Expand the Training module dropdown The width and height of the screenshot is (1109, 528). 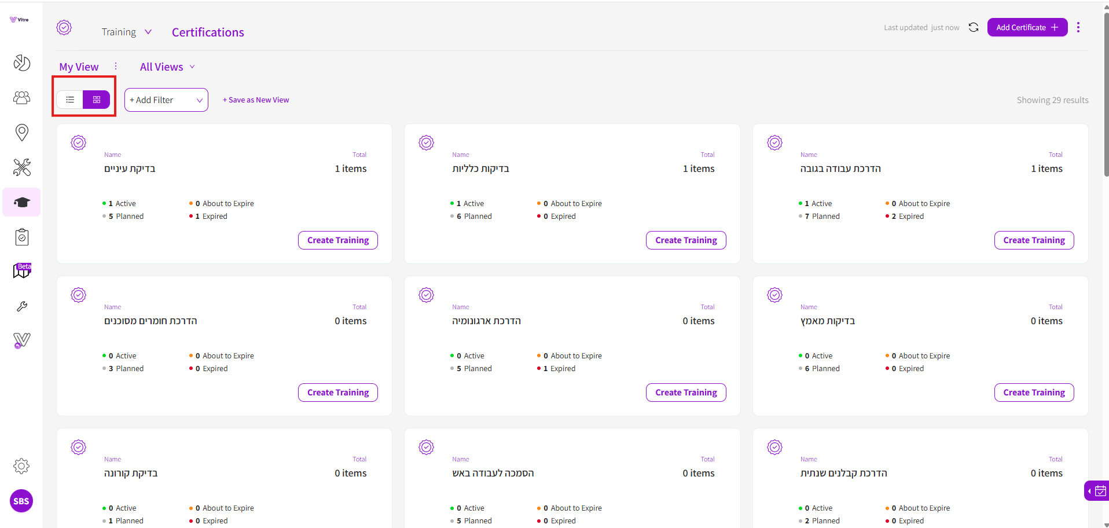pyautogui.click(x=126, y=32)
